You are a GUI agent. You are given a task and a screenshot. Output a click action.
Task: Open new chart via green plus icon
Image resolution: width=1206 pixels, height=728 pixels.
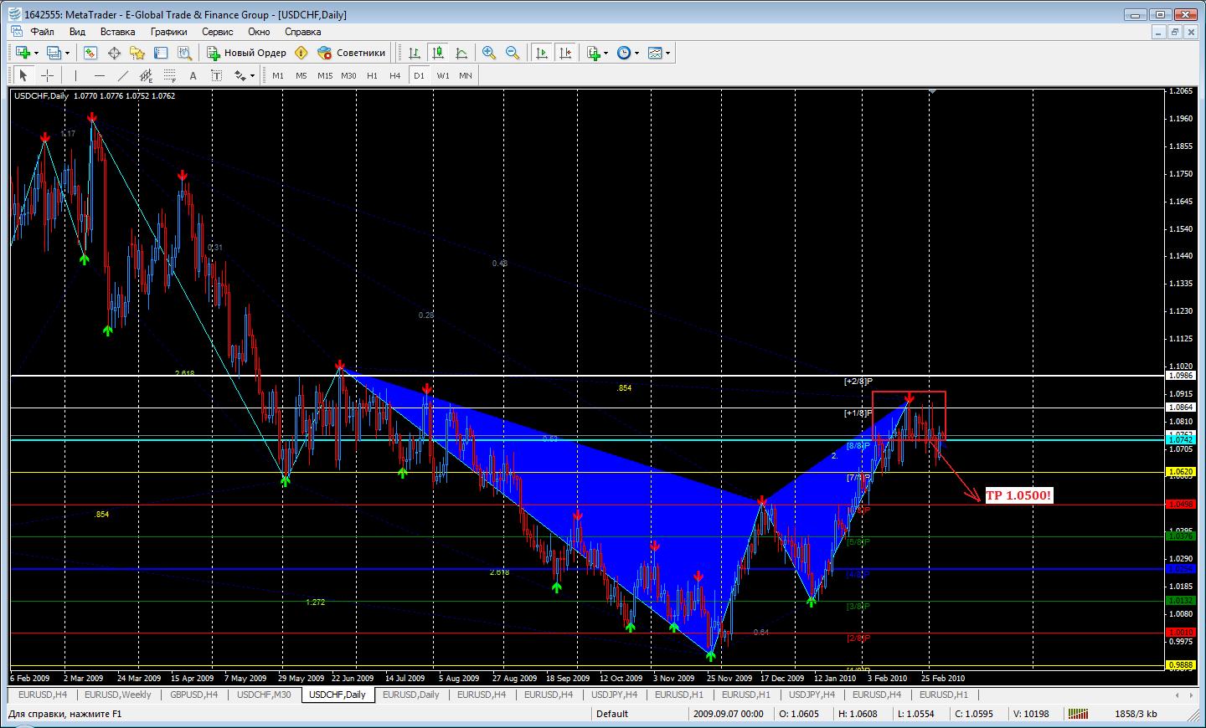click(23, 53)
